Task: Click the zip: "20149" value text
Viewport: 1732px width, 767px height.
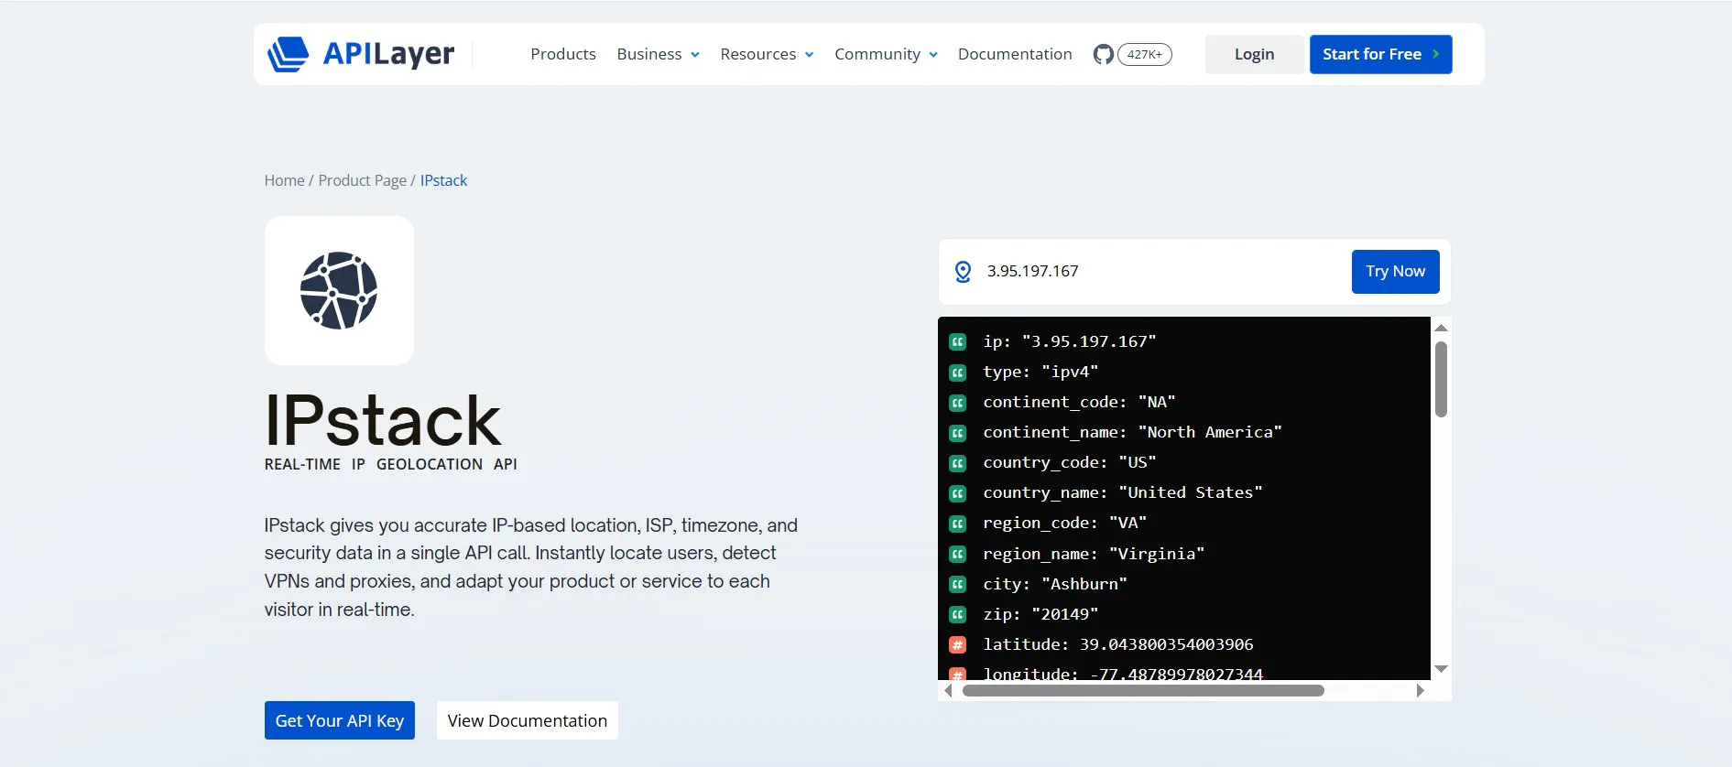Action: point(1040,614)
